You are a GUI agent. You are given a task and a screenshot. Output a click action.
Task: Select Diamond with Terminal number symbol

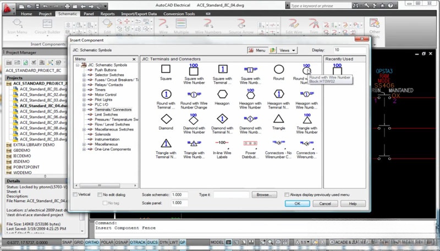click(x=222, y=119)
